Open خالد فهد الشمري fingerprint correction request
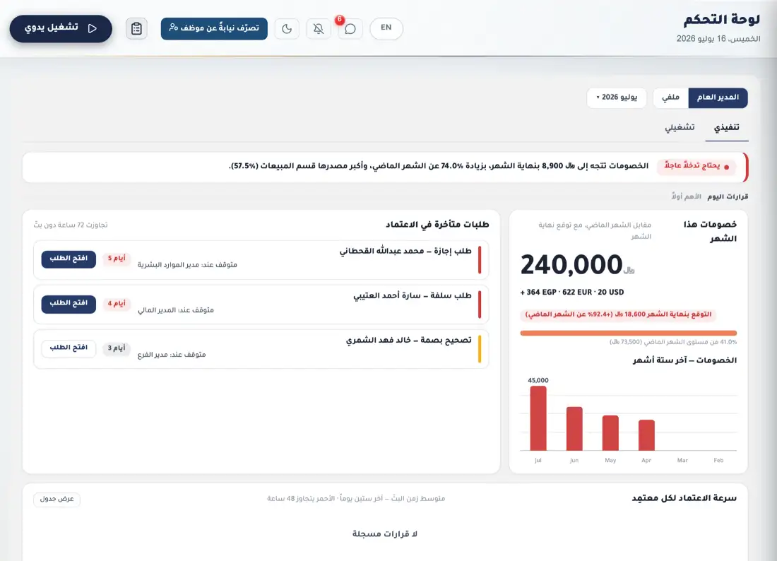Image resolution: width=777 pixels, height=561 pixels. [69, 348]
